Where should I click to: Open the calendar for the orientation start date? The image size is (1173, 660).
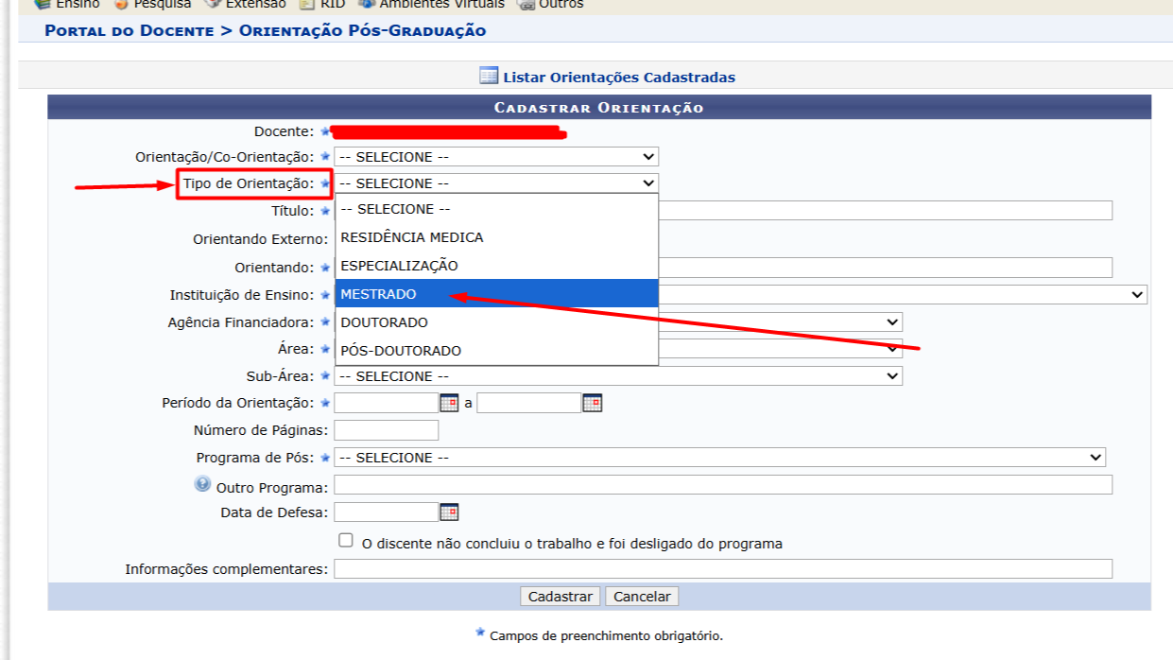coord(449,403)
